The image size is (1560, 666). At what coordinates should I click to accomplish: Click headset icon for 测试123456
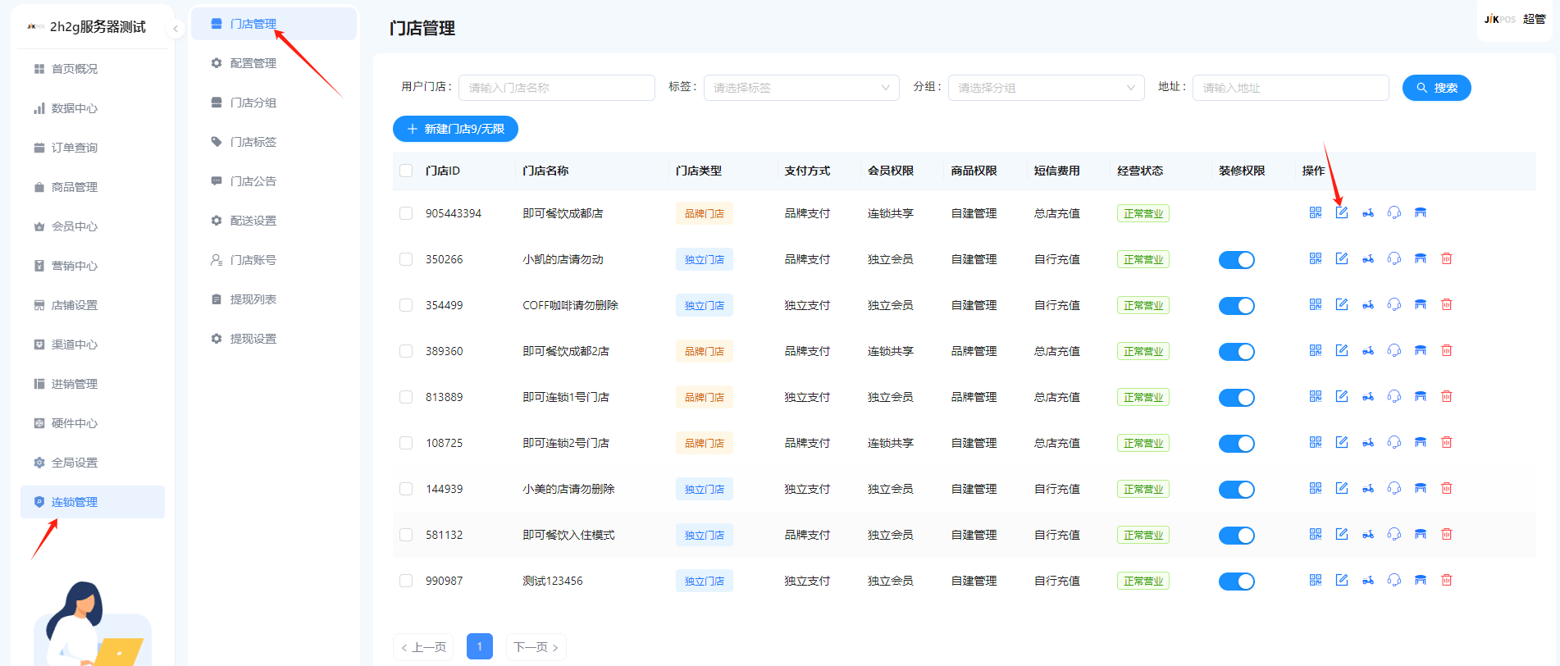click(x=1394, y=580)
